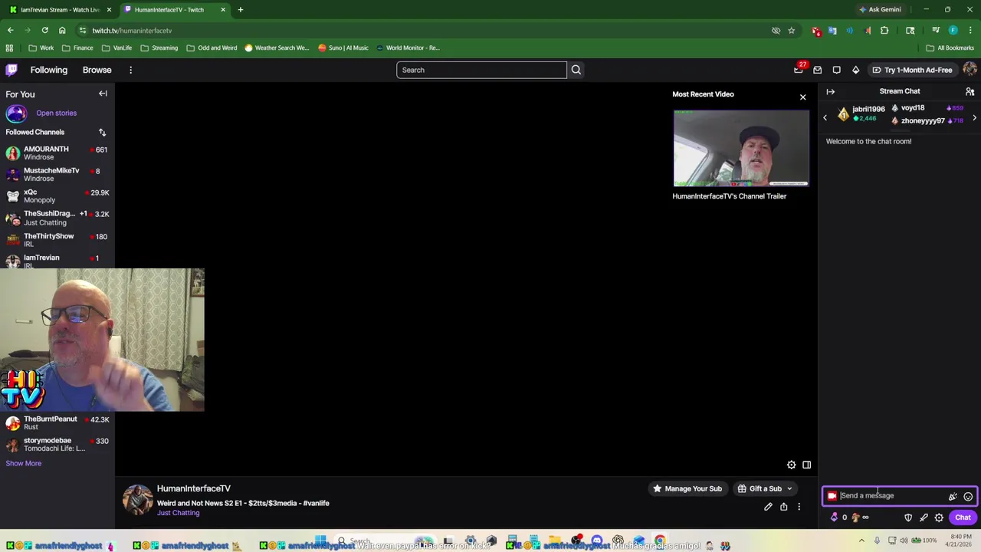The width and height of the screenshot is (981, 552).
Task: Open TheBurntPeanut channel in sidebar
Action: pos(57,423)
